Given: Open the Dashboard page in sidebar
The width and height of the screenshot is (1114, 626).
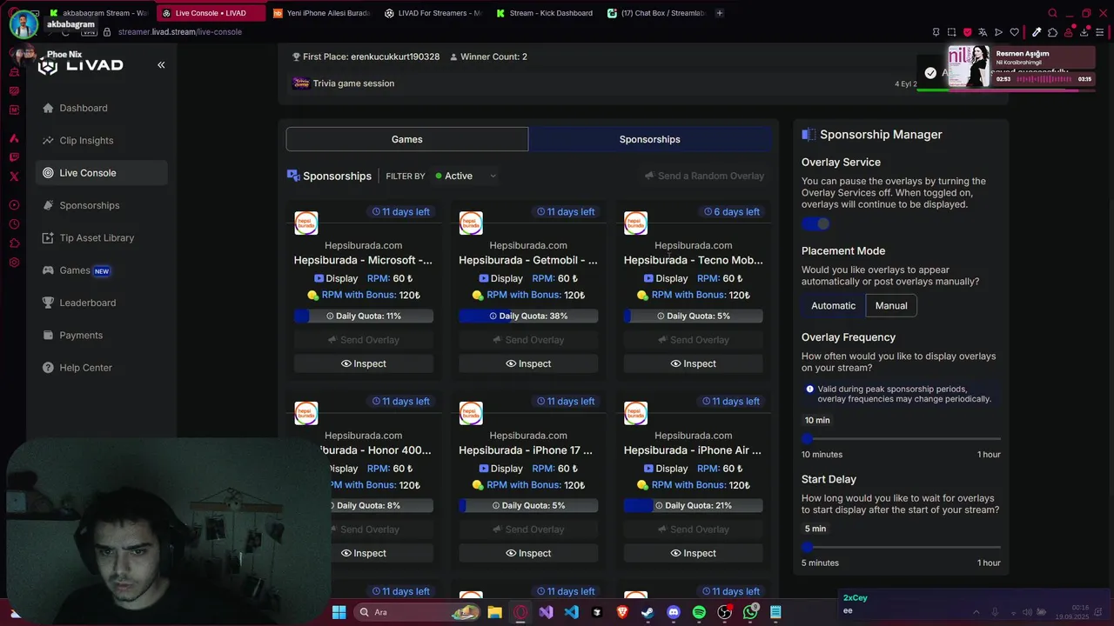Looking at the screenshot, I should point(102,108).
